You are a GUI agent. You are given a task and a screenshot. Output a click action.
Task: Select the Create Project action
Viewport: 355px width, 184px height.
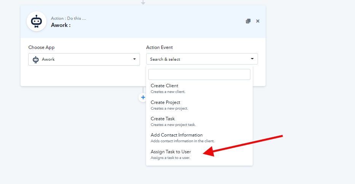tap(199, 105)
